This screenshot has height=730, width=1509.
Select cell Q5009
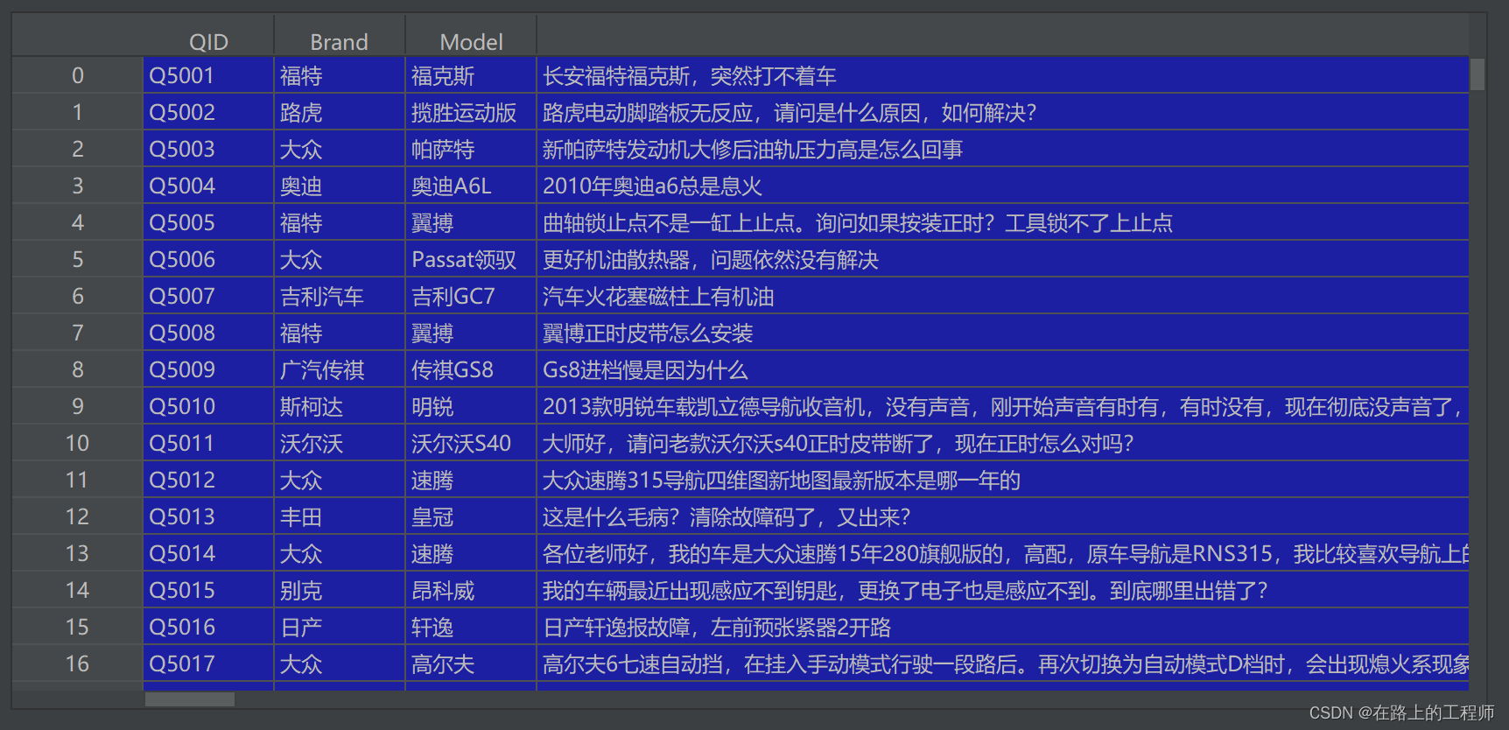[x=208, y=370]
